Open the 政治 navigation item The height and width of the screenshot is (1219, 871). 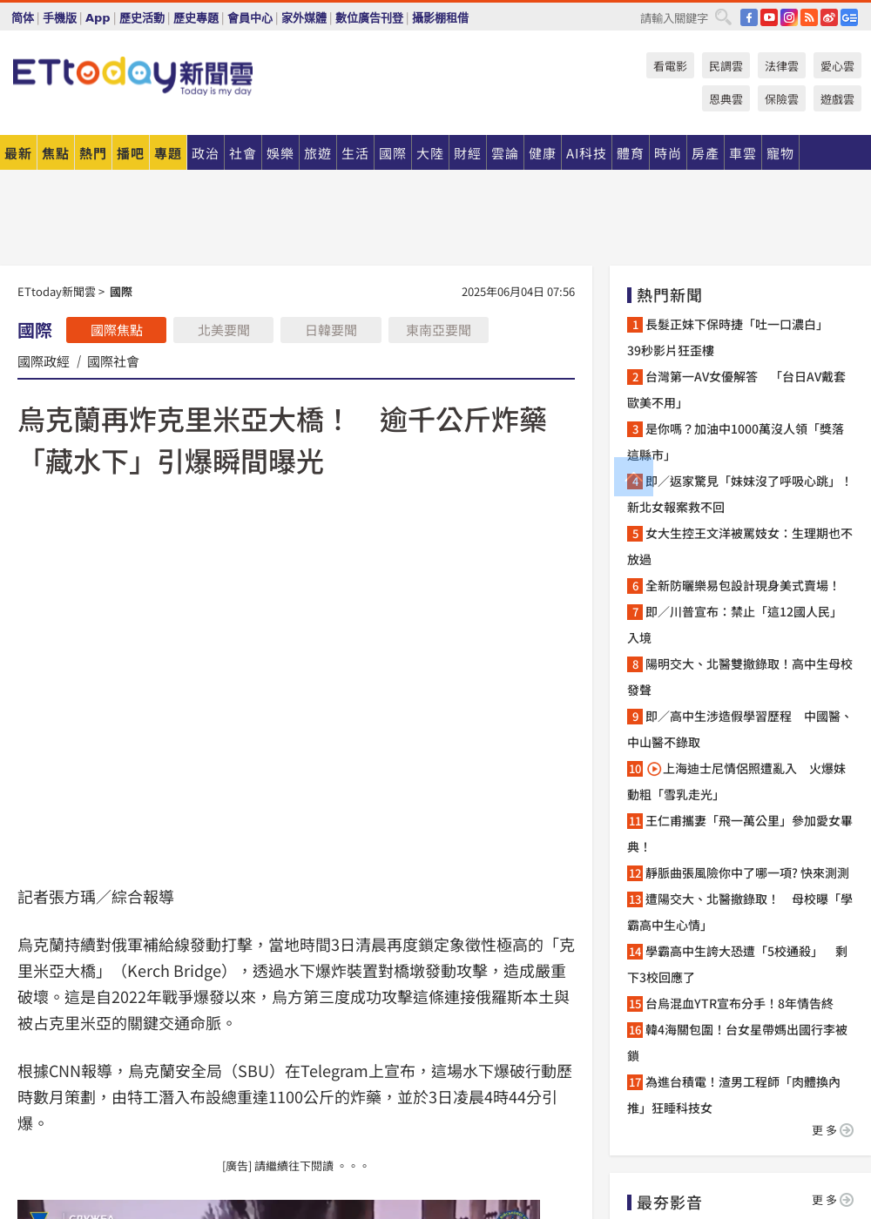pyautogui.click(x=206, y=153)
